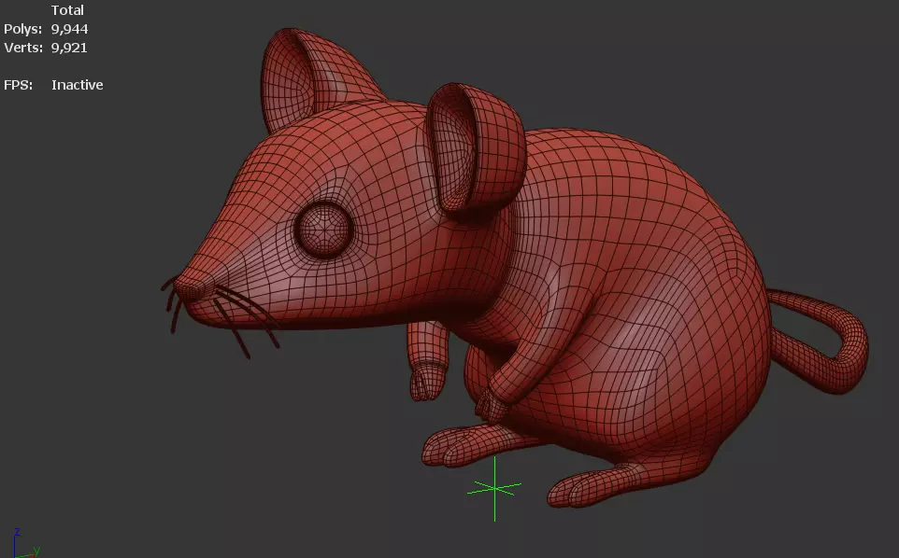Click the Verts count value 9,921
Image resolution: width=899 pixels, height=558 pixels.
69,48
